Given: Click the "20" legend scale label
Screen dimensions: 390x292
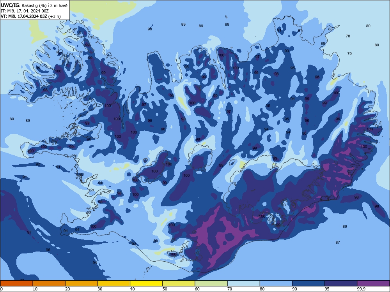Looking at the screenshot, I should click(x=67, y=289).
